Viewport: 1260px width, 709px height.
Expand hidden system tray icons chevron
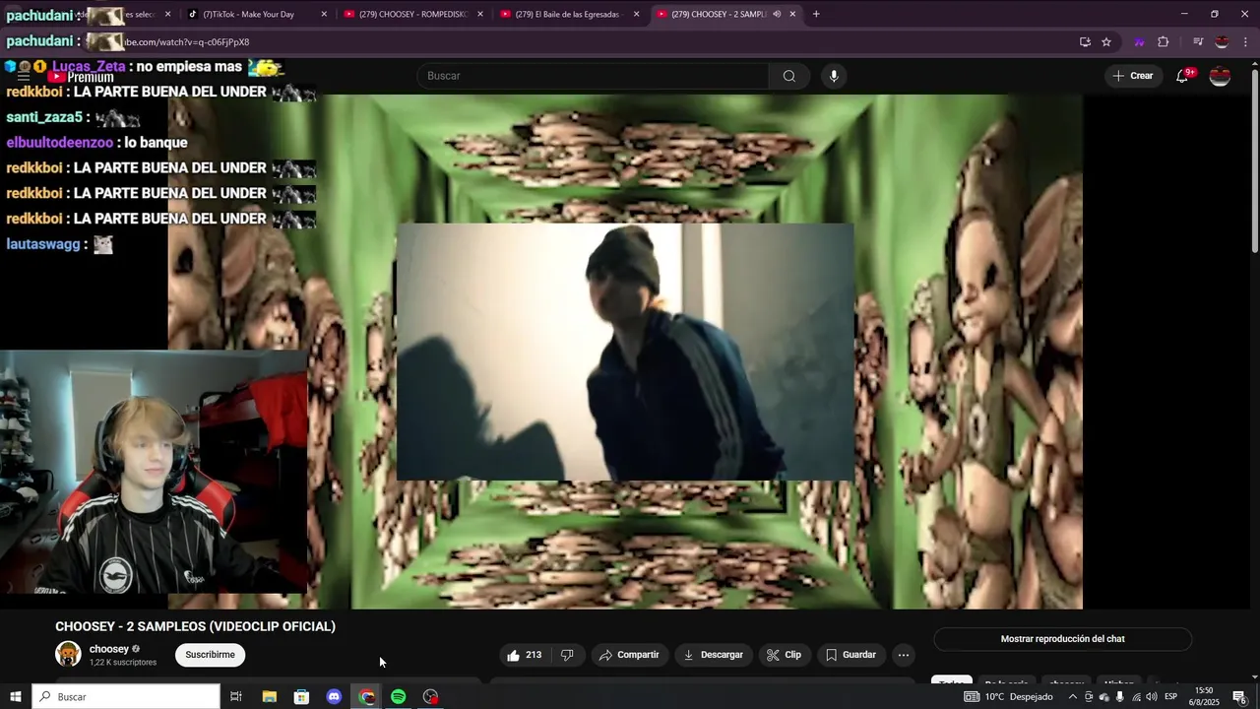[1073, 696]
